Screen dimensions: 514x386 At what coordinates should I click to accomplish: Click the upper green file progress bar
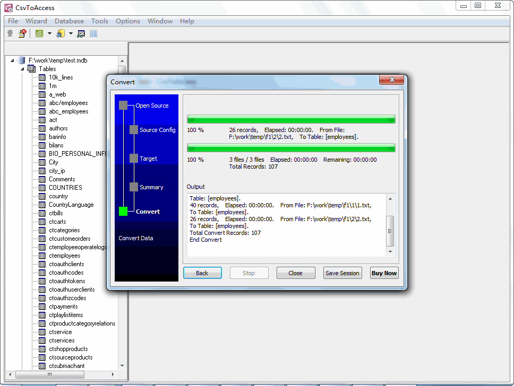[x=291, y=119]
